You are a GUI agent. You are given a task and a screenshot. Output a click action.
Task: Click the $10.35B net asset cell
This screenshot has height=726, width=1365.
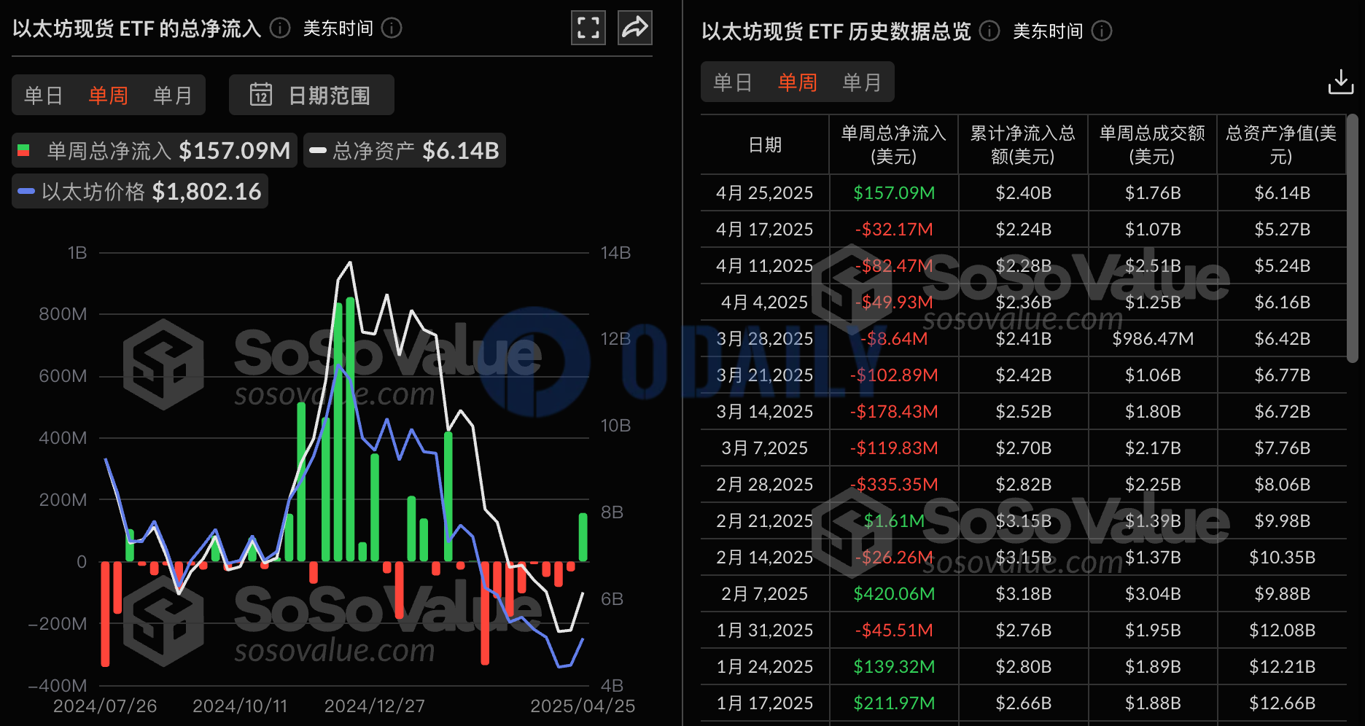pyautogui.click(x=1283, y=558)
